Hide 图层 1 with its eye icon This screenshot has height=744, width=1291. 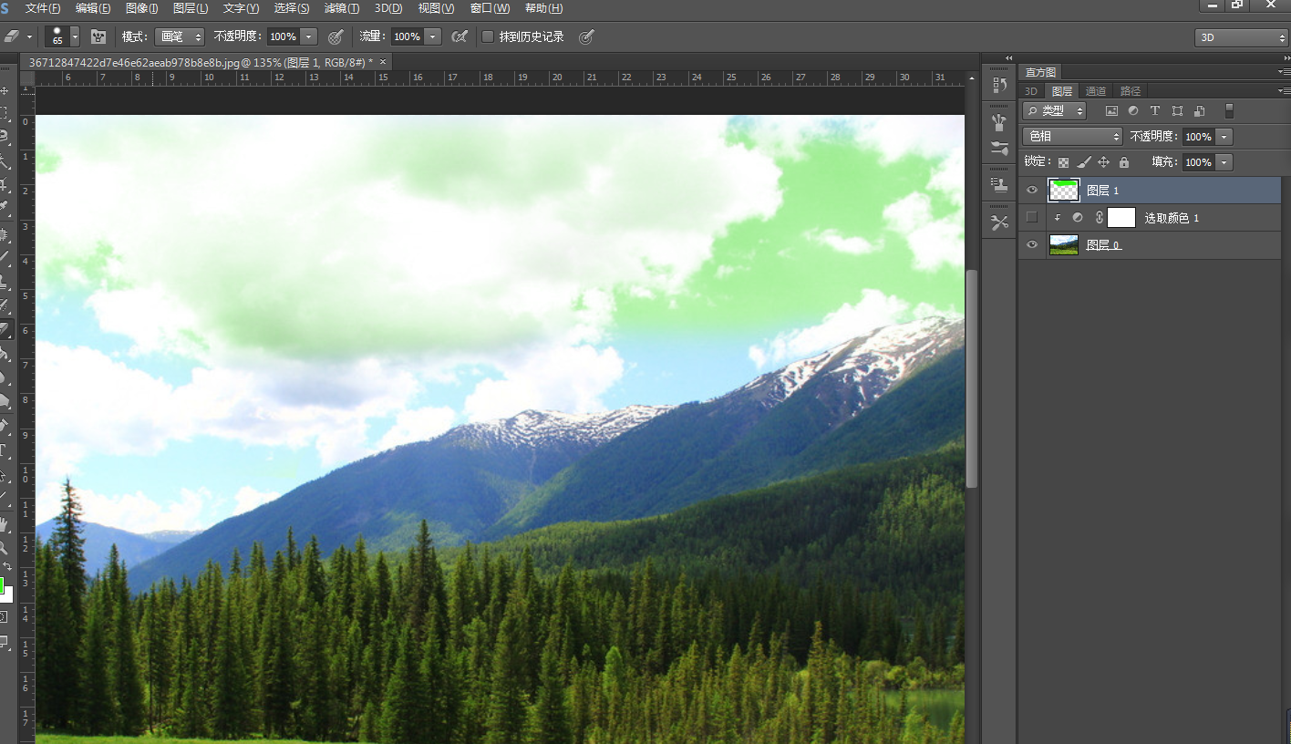pos(1032,190)
